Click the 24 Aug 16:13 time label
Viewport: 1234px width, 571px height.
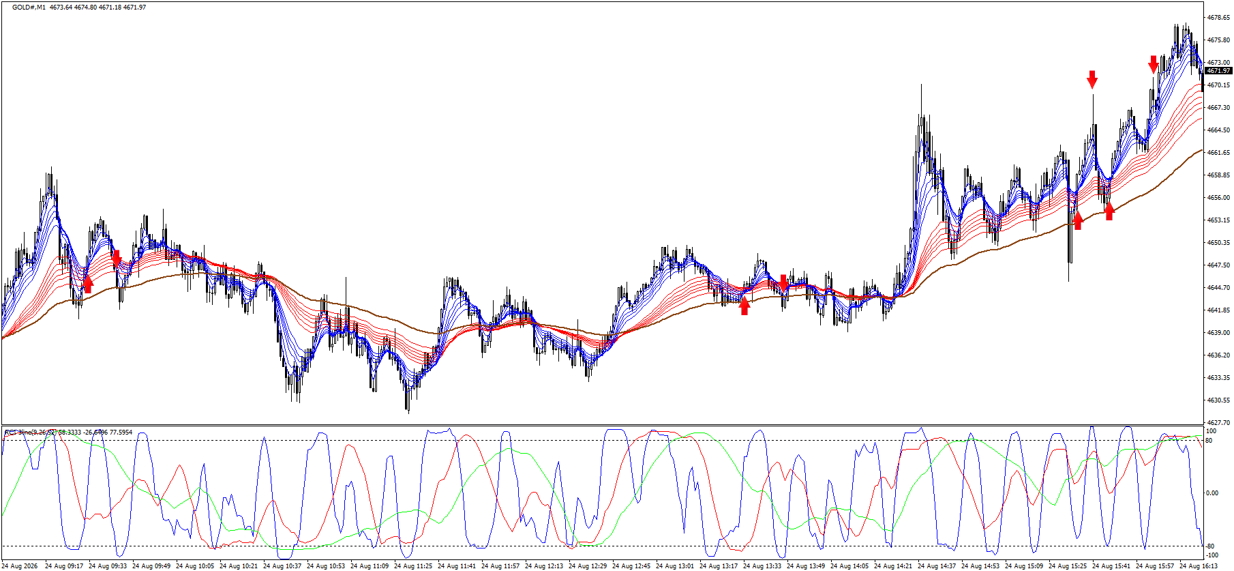1199,566
